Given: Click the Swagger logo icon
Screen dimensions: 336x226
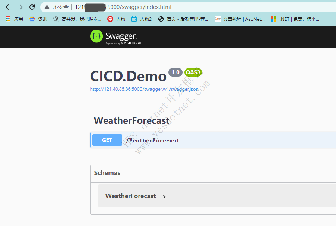Looking at the screenshot, I should click(x=96, y=36).
